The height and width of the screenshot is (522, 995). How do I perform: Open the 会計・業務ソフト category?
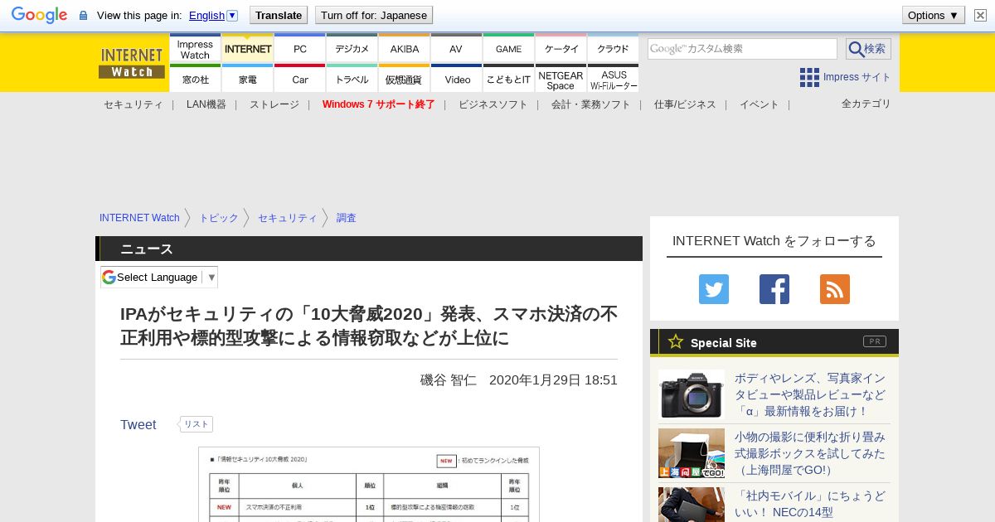point(590,104)
